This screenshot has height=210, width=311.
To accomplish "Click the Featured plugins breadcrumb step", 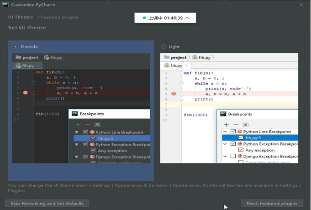I will tap(59, 17).
